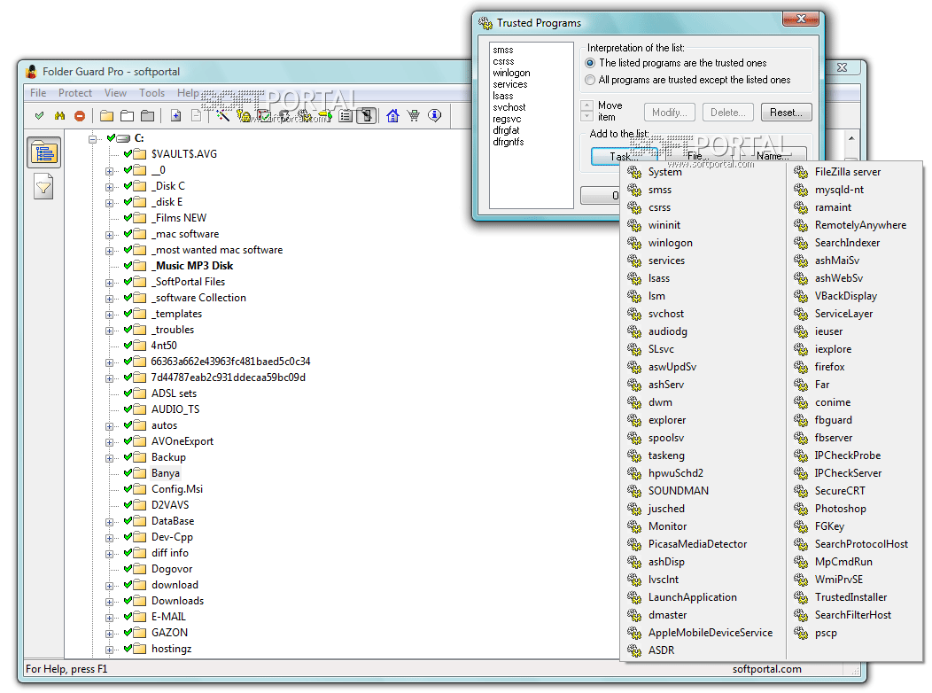Image resolution: width=932 pixels, height=693 pixels.
Task: Expand the _templates folder node
Action: coord(109,315)
